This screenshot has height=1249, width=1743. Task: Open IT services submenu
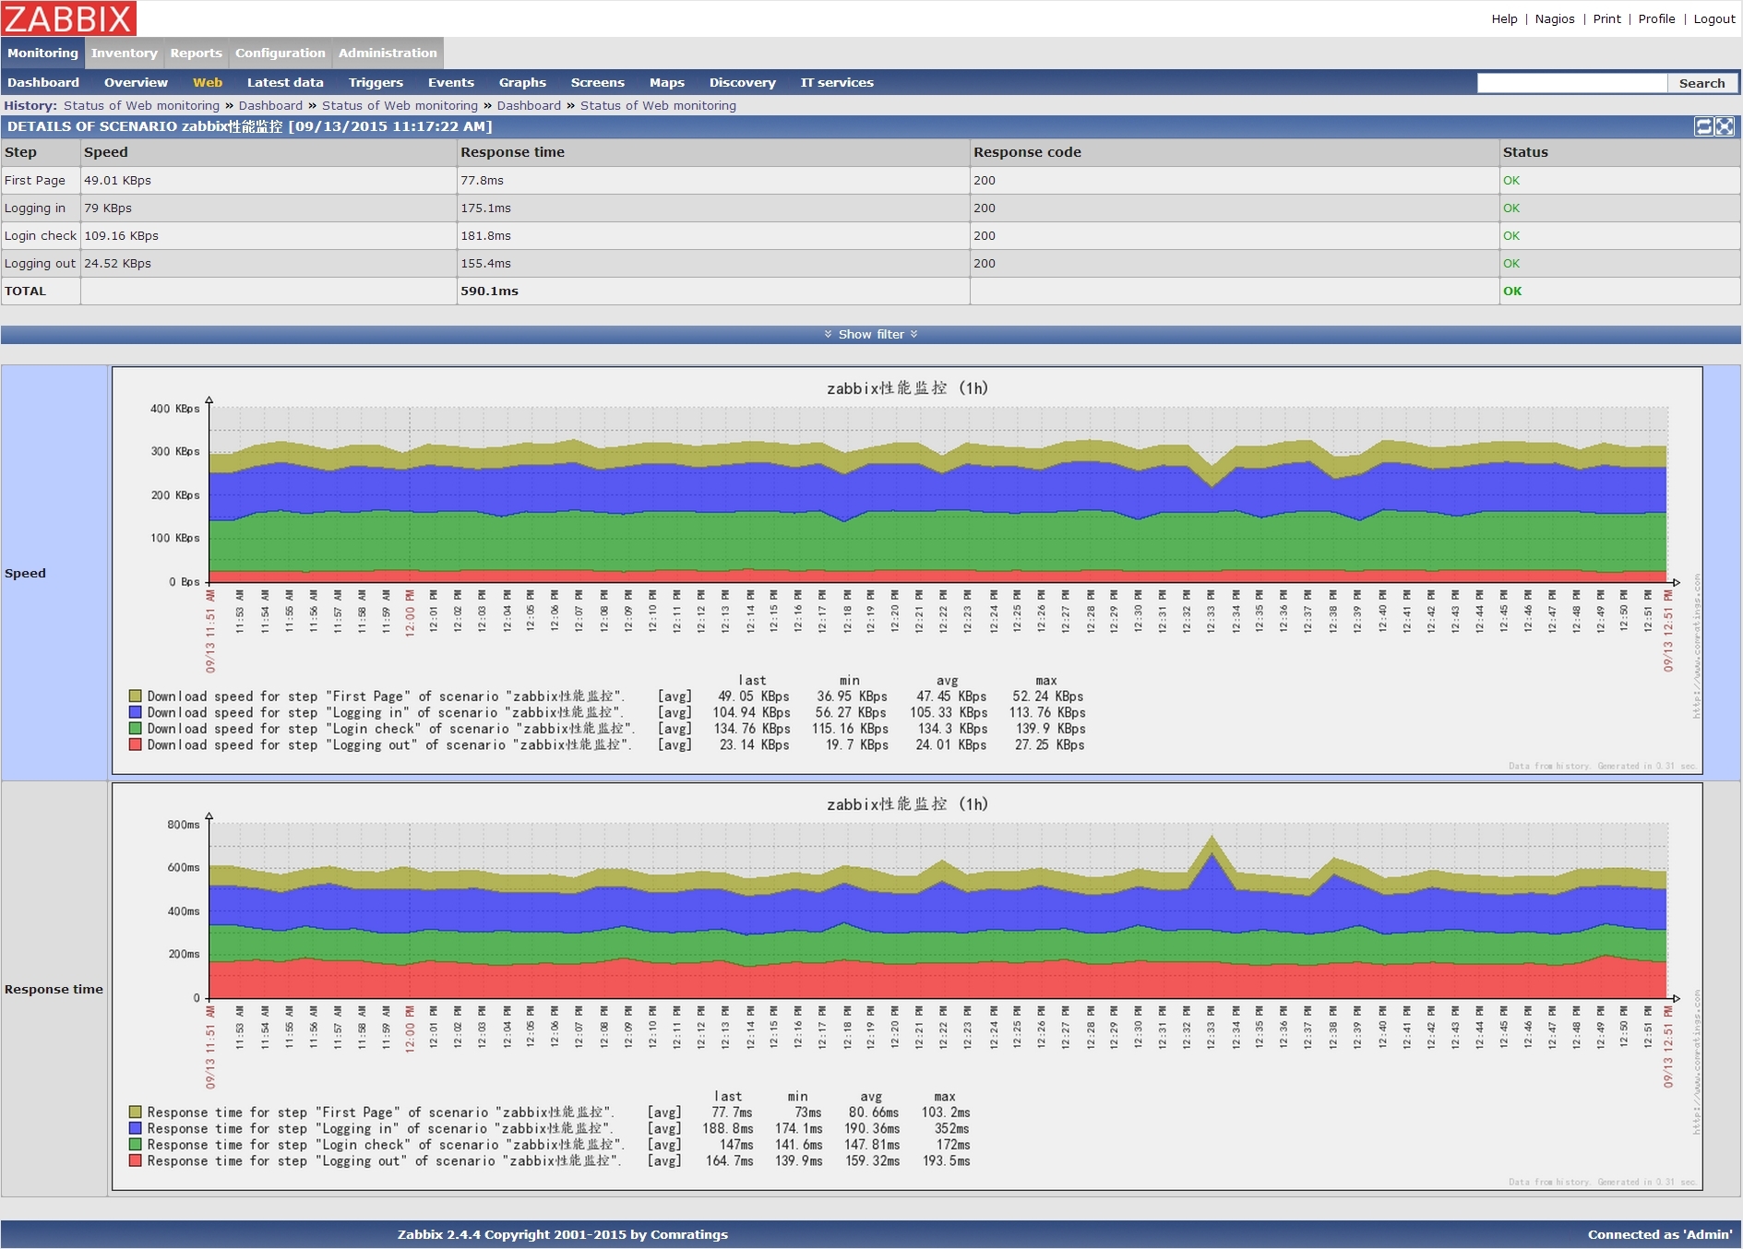[x=837, y=82]
